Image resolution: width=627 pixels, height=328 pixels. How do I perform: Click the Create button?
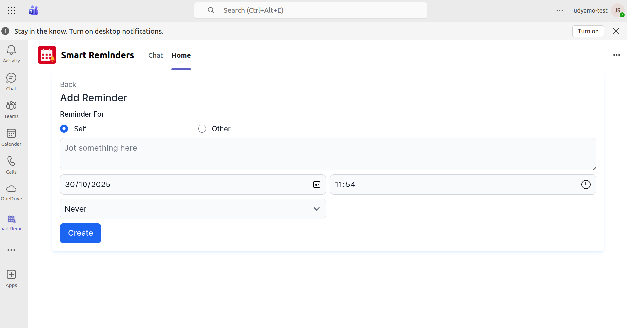(x=81, y=233)
